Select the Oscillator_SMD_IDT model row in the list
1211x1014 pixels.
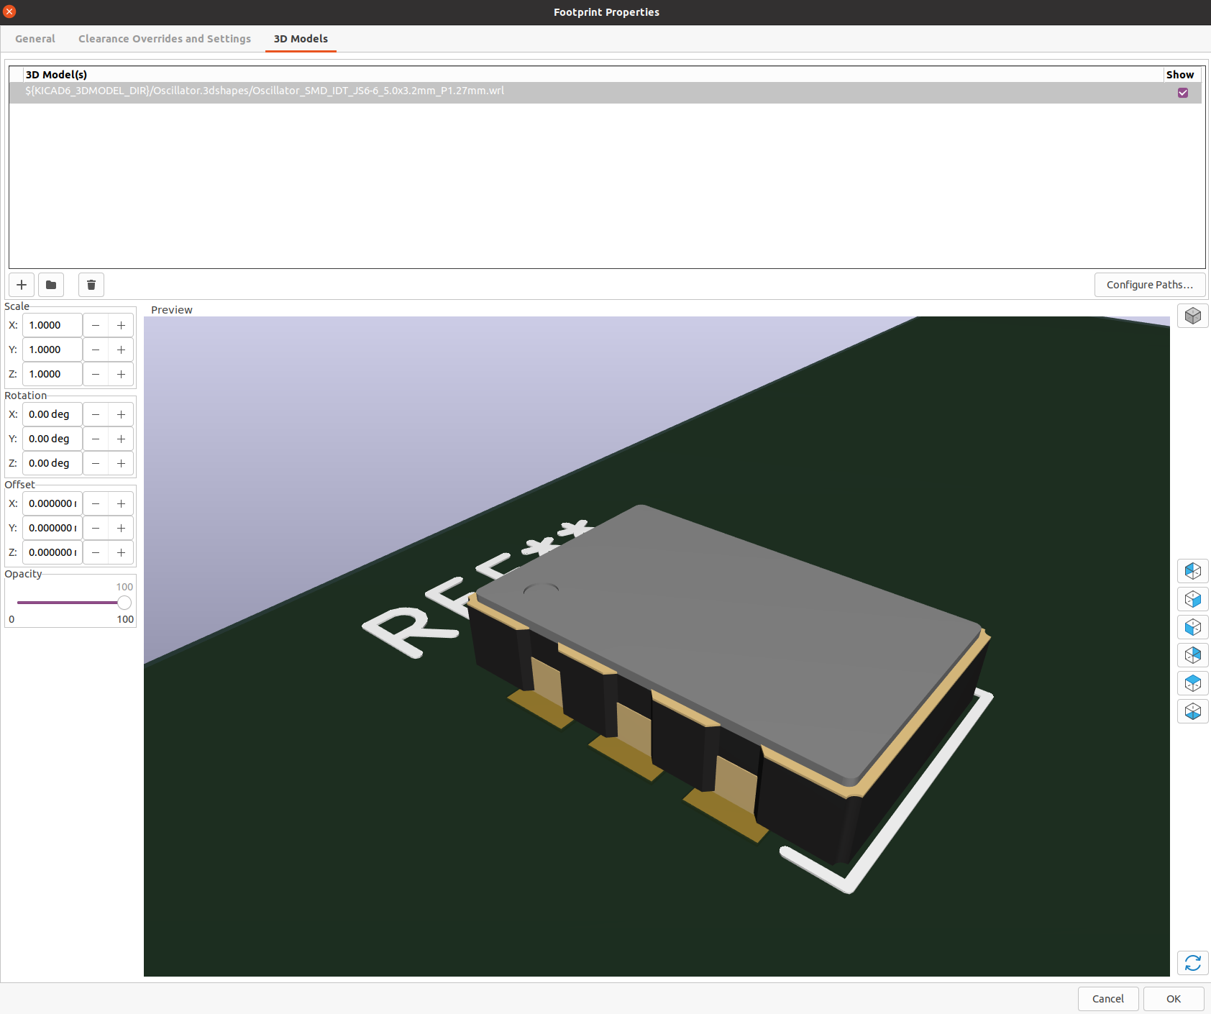tap(431, 92)
